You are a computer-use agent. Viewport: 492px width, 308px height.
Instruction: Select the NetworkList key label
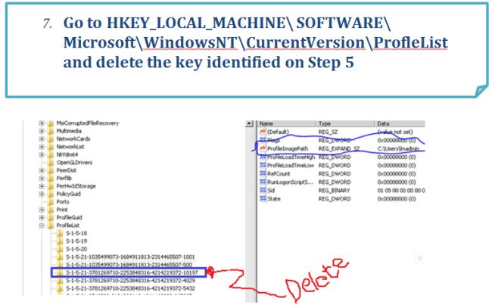(70, 147)
